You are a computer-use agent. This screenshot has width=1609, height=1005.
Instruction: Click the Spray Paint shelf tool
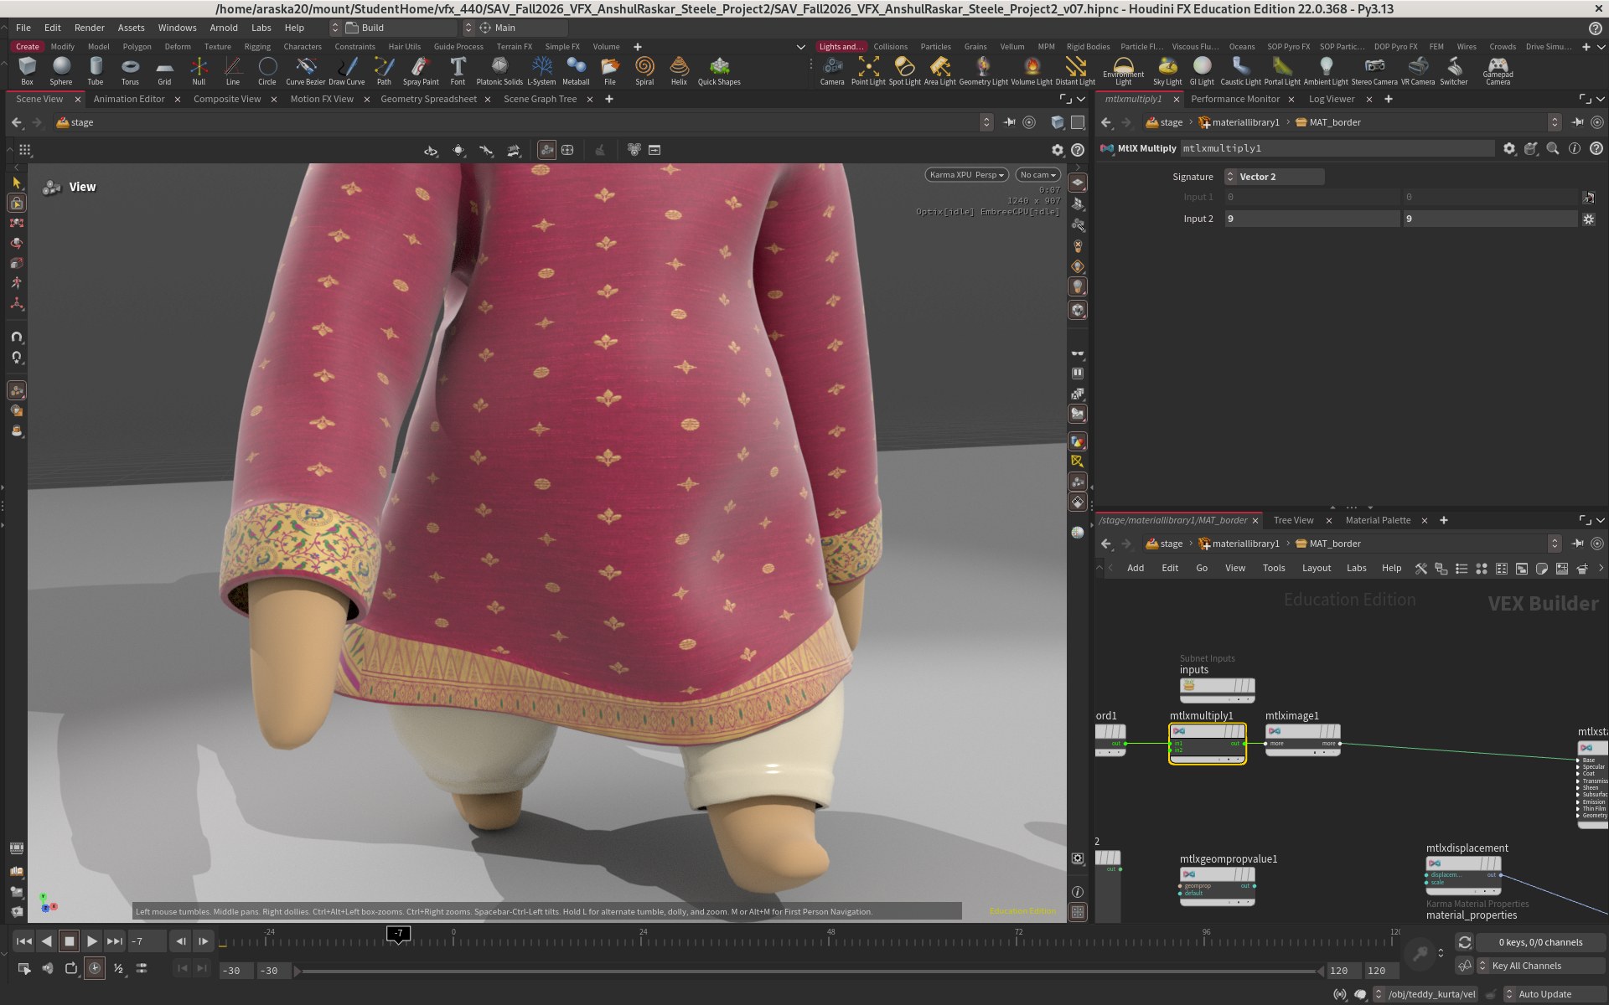421,70
